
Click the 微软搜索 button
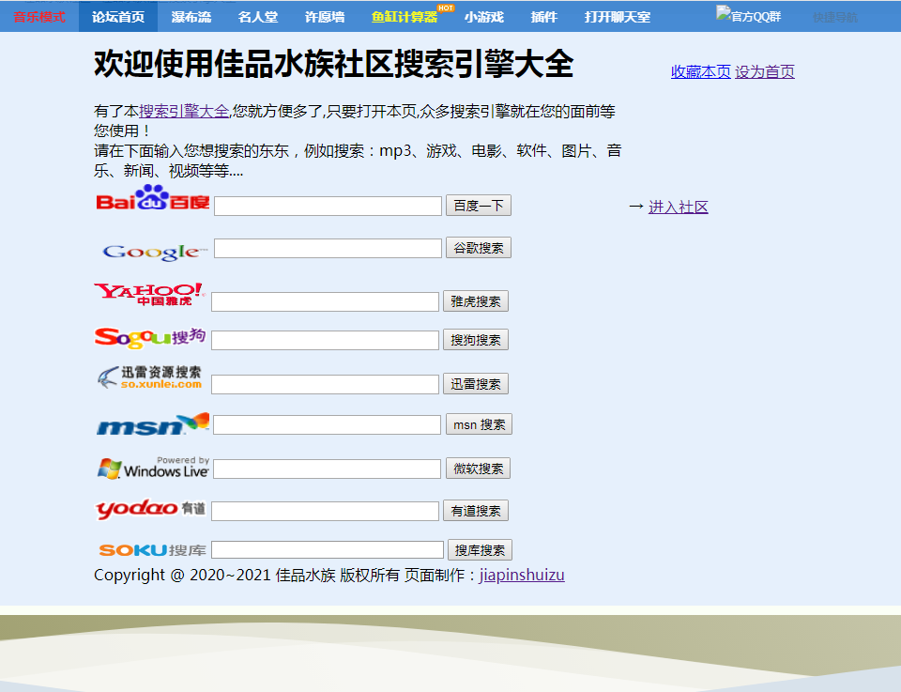point(478,469)
